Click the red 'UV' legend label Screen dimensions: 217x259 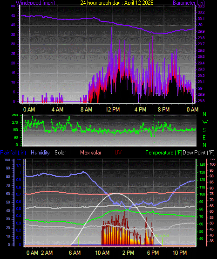(x=118, y=152)
